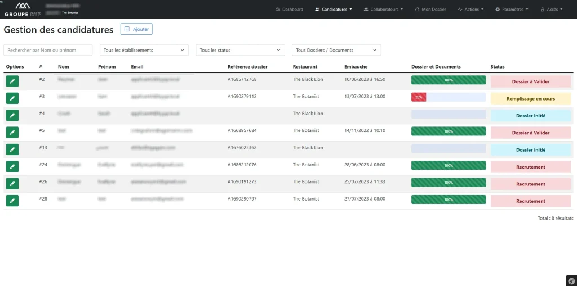
Task: Click the search field for Nom ou prénom
Action: click(x=48, y=50)
